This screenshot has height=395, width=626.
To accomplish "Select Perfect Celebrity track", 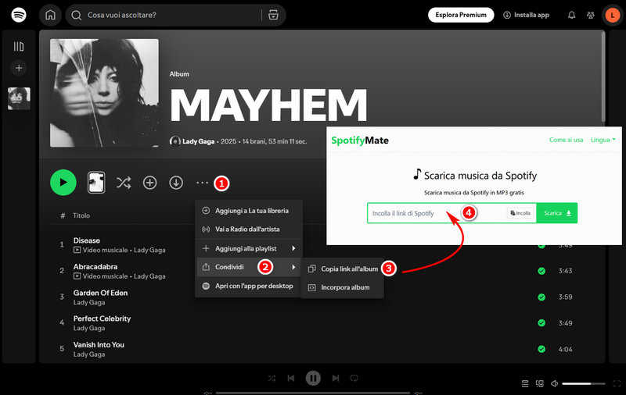I will [103, 318].
